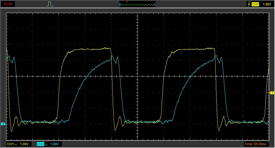Viewport: 275px width, 148px height.
Task: Click the yellow CH1 undershoot ringing dip
Action: pos(12,130)
